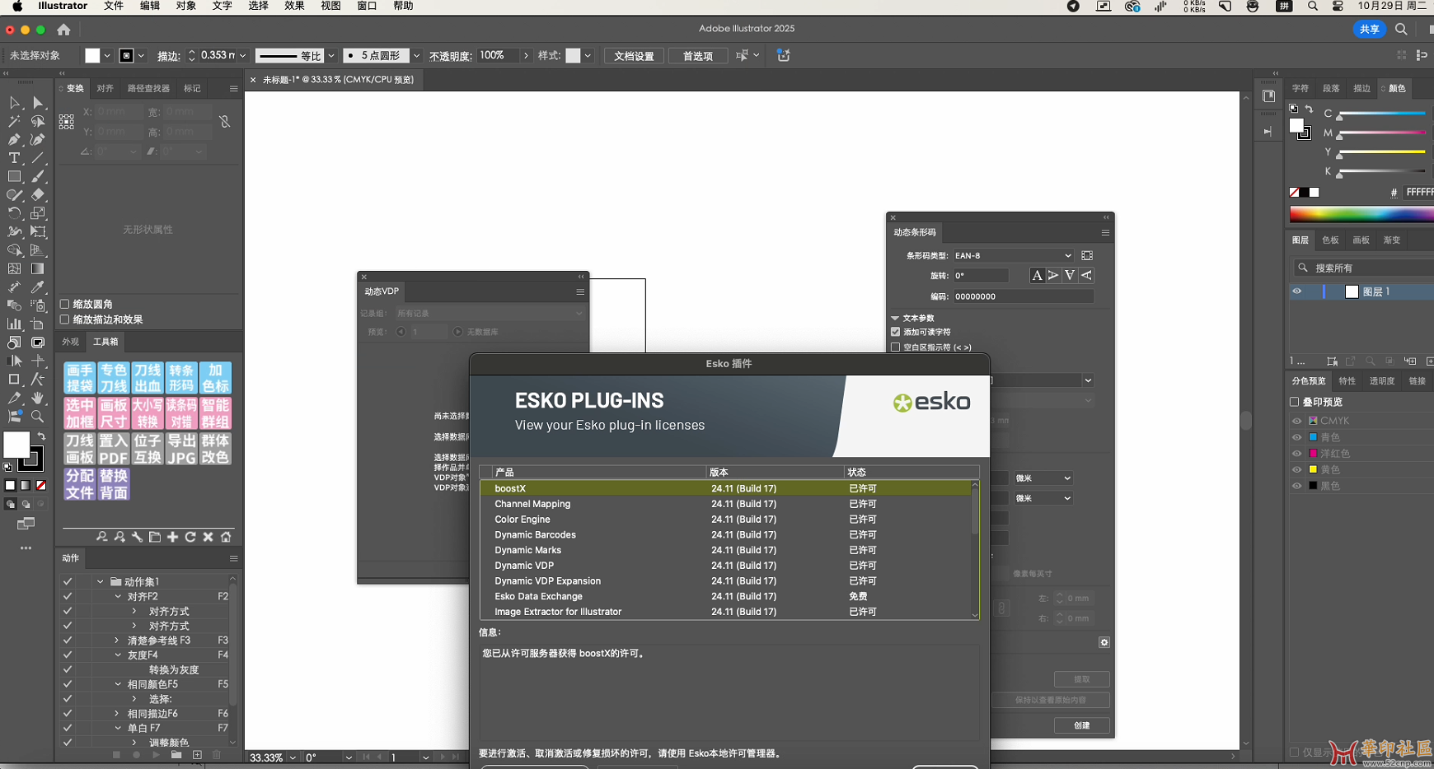Click the 智能群组 toolbox button
The width and height of the screenshot is (1434, 769).
tap(215, 413)
